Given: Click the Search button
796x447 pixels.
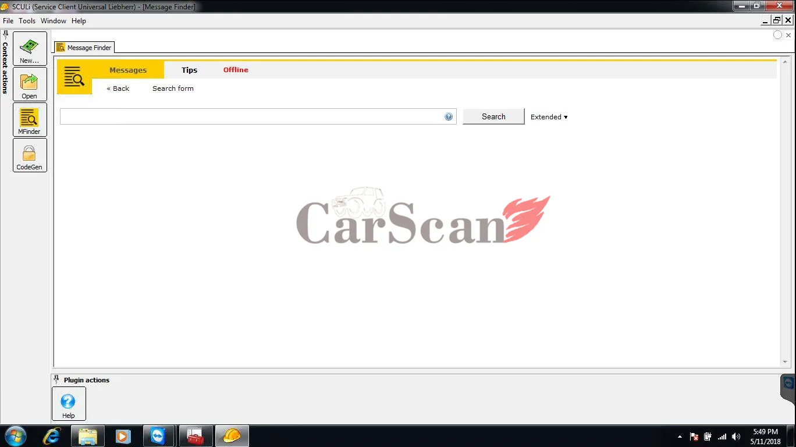Looking at the screenshot, I should (x=493, y=116).
